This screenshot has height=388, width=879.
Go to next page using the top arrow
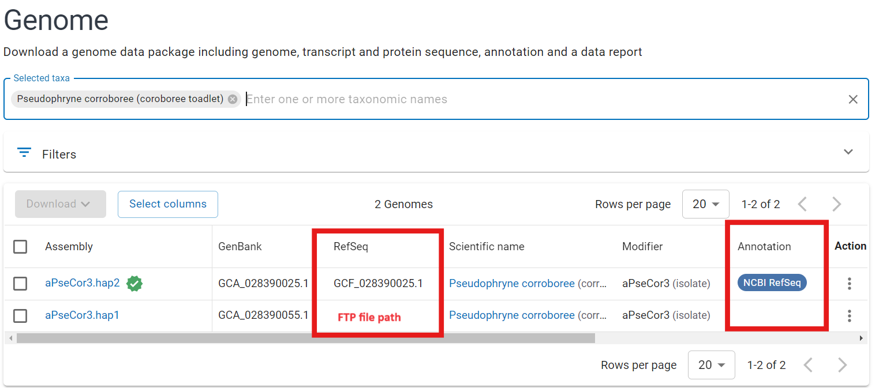click(836, 204)
